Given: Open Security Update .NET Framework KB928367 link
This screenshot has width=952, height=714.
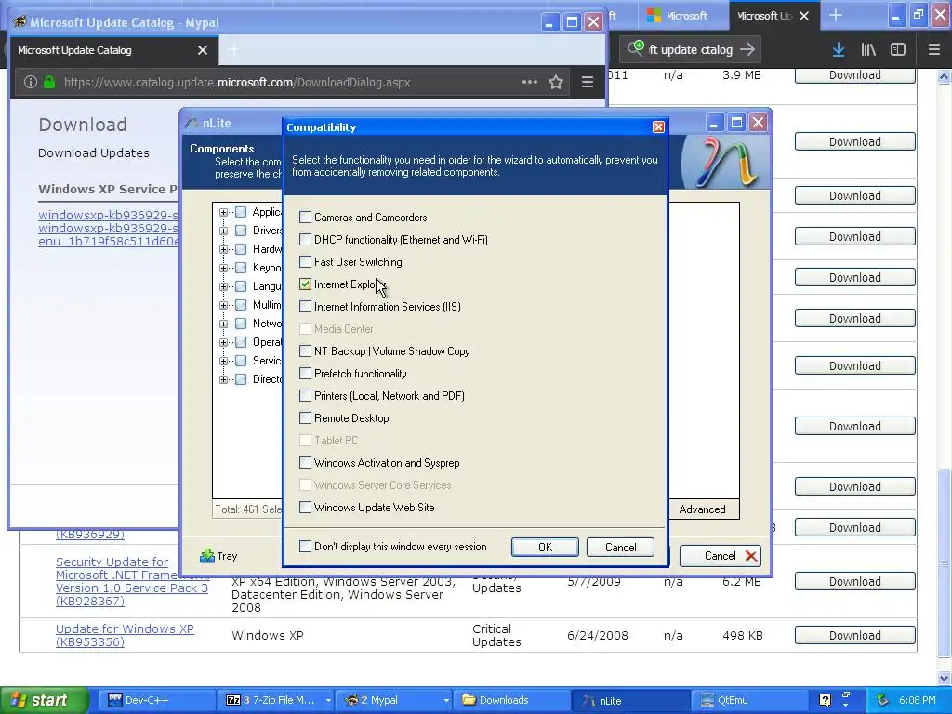Looking at the screenshot, I should coord(132,582).
